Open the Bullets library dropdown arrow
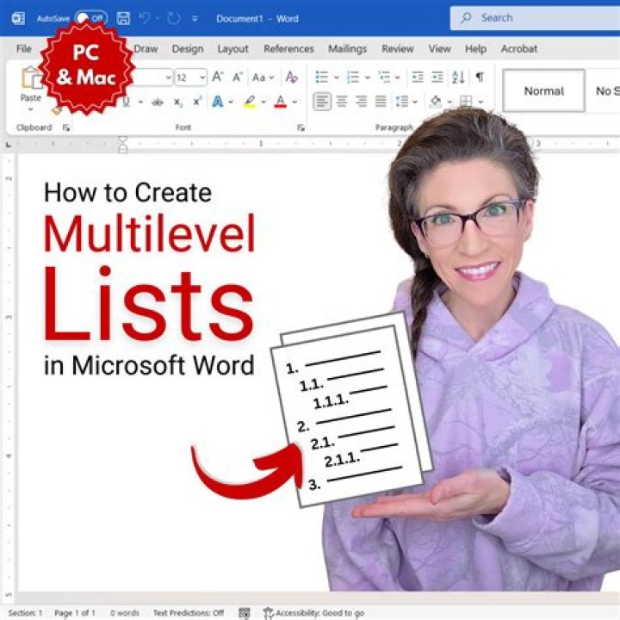The width and height of the screenshot is (620, 620). [337, 77]
